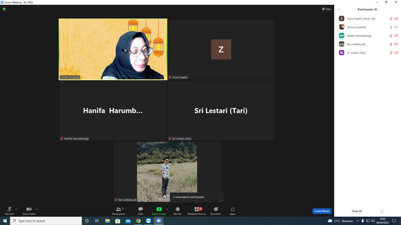
Task: Click the green encryption shield icon
Action: pyautogui.click(x=4, y=9)
